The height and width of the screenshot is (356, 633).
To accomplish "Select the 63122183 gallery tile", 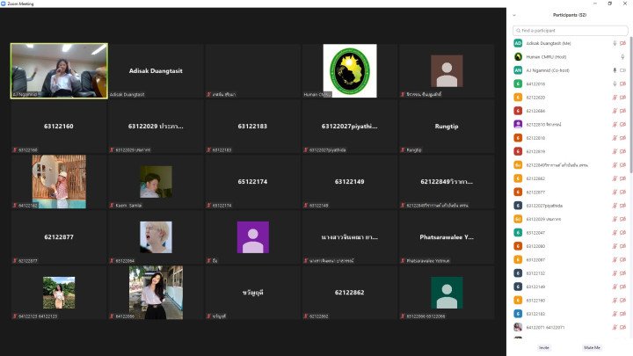I will (x=252, y=127).
